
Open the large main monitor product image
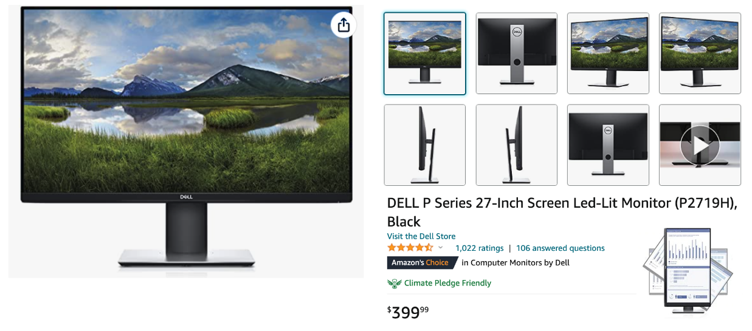tap(186, 140)
